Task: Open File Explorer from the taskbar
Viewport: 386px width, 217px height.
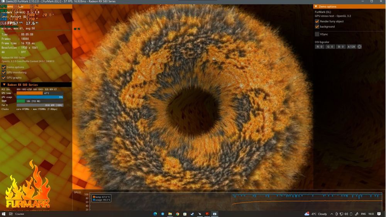Action: point(170,214)
